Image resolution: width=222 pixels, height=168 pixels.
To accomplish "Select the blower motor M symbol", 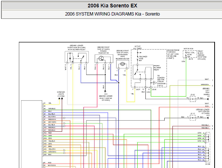I will (122, 64).
